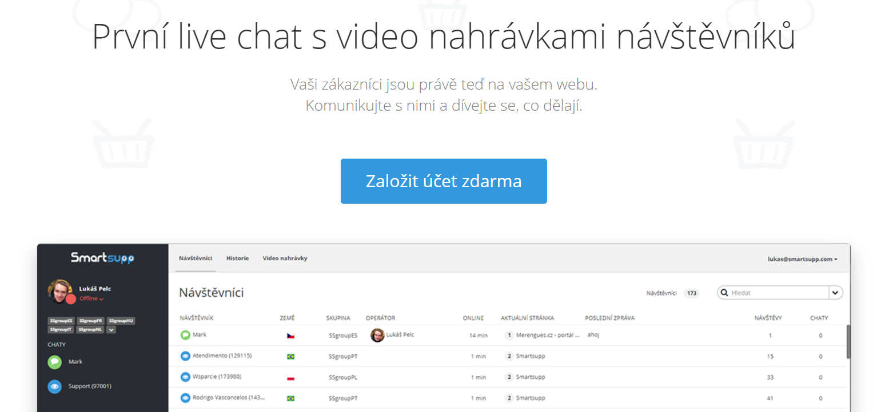Click the page count badge before Merengues.cz
The image size is (893, 412).
click(x=509, y=335)
